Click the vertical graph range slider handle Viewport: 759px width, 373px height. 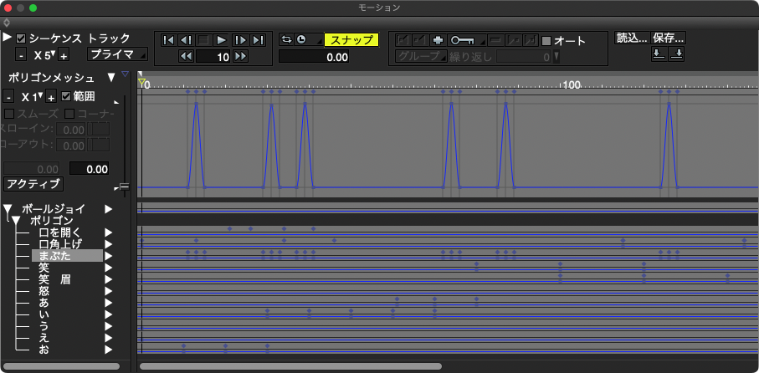click(x=125, y=186)
